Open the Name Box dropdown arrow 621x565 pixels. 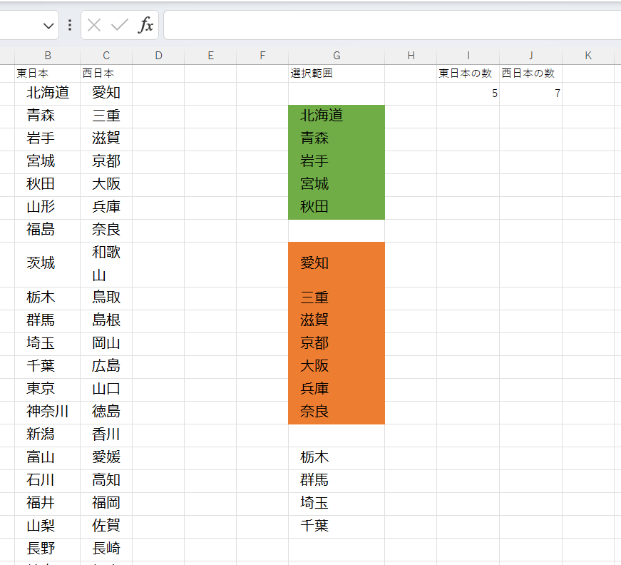(x=48, y=26)
